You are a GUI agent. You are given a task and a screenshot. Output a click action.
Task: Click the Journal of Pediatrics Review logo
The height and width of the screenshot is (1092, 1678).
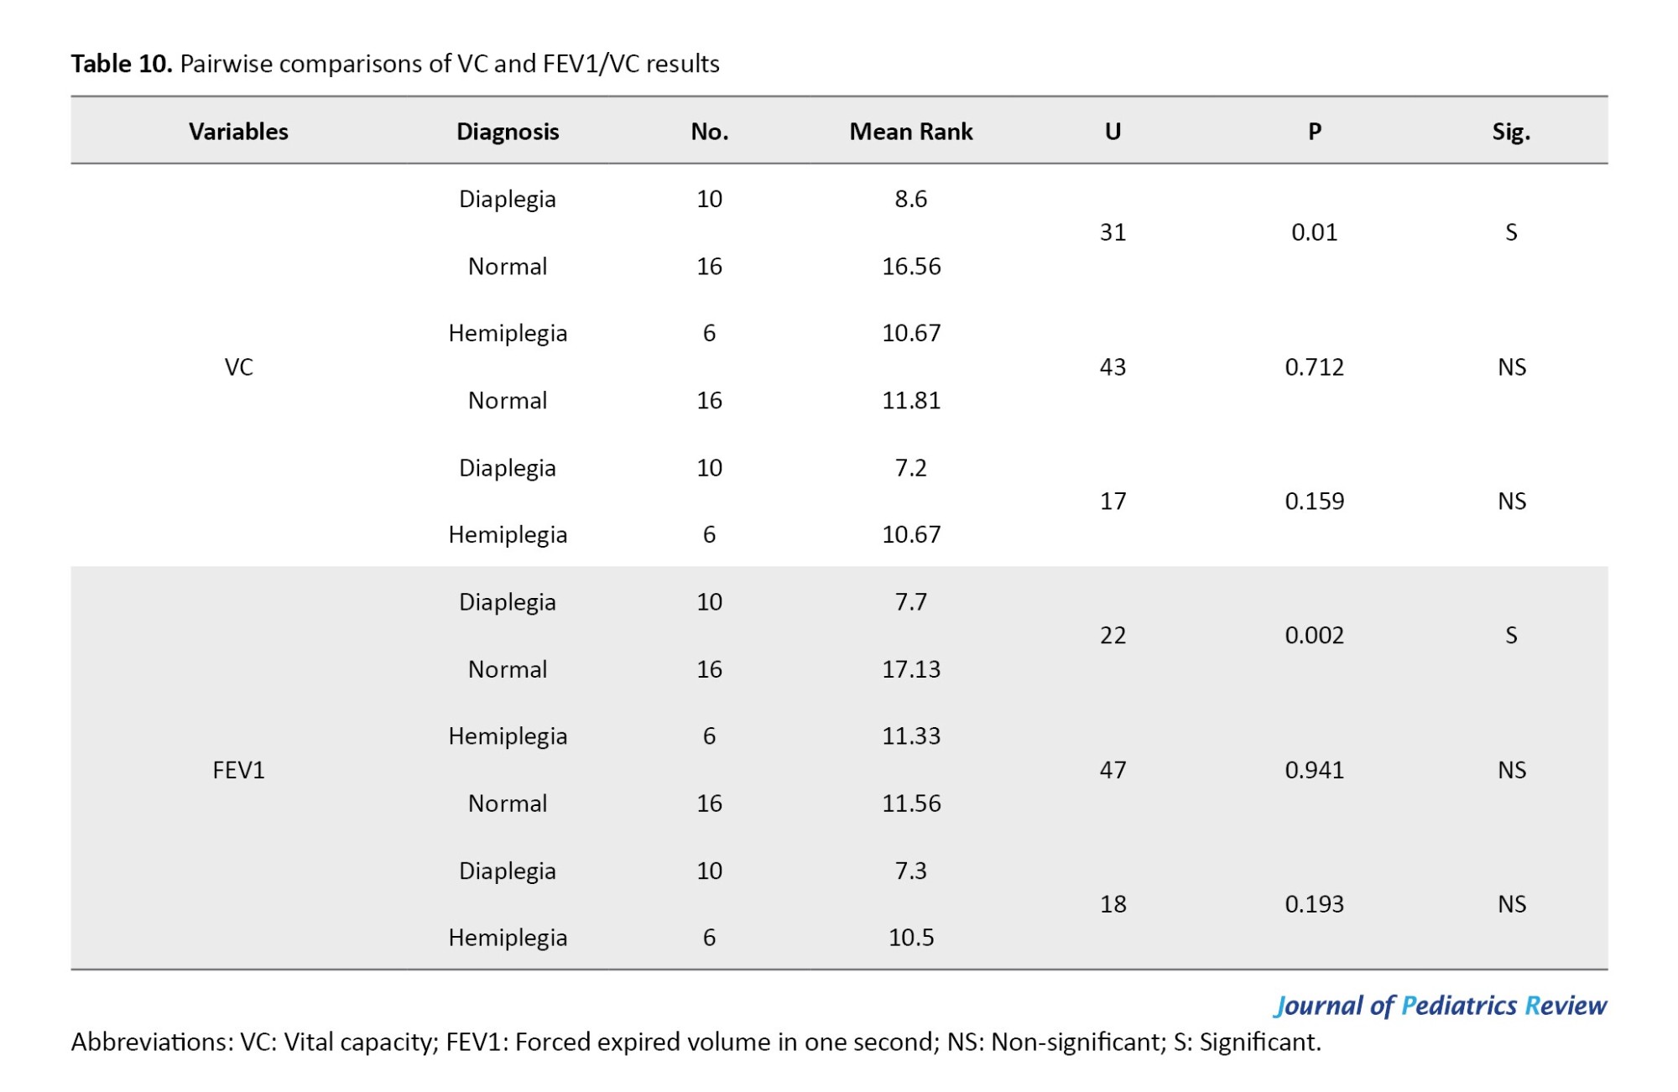click(x=1440, y=1005)
